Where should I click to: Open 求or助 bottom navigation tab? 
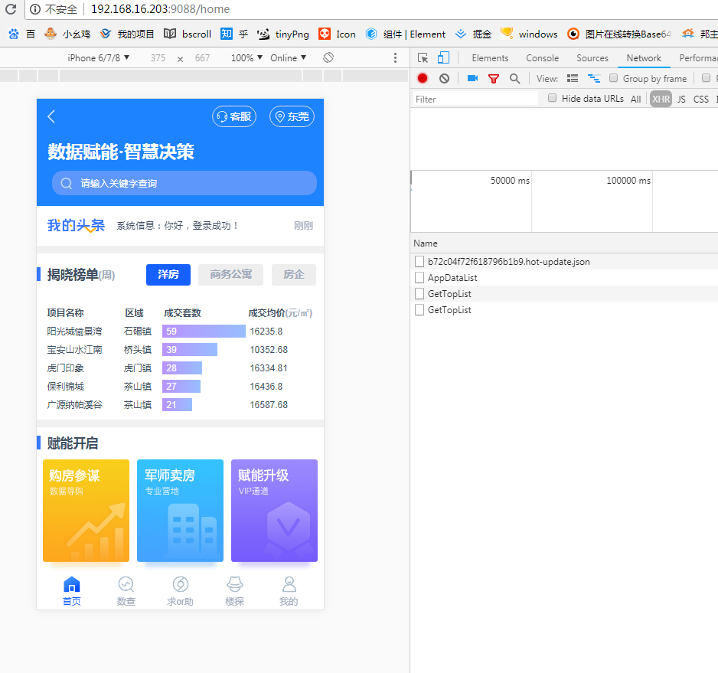180,591
